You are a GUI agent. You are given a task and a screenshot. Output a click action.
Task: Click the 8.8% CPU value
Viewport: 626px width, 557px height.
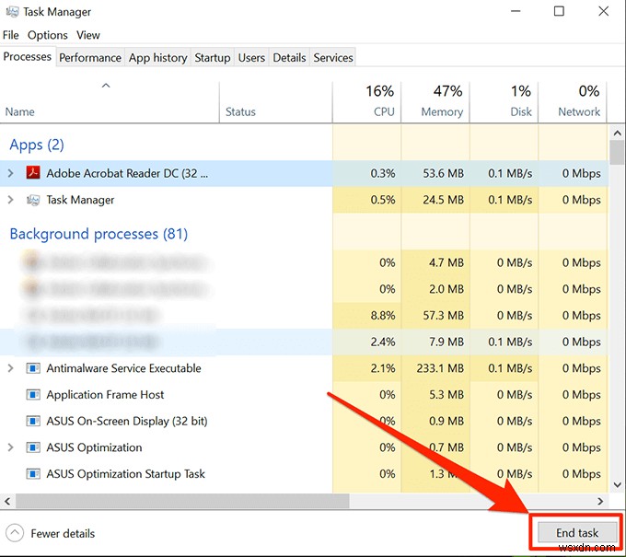click(x=383, y=316)
